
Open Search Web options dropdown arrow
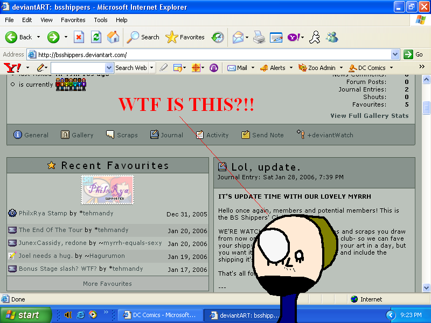click(x=151, y=68)
